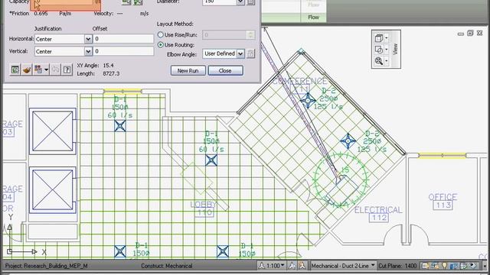This screenshot has height=275, width=490.
Task: Click the blue icon right of lightbulb
Action: click(454, 266)
